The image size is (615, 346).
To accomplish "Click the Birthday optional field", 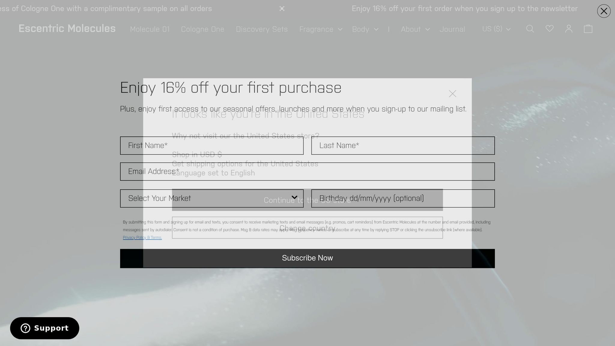I will tap(403, 198).
